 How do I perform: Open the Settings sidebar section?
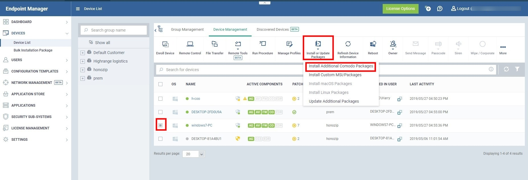tap(36, 140)
